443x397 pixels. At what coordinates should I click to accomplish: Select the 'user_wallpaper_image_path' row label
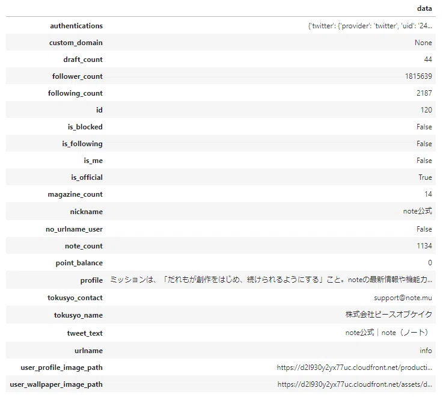pyautogui.click(x=56, y=384)
